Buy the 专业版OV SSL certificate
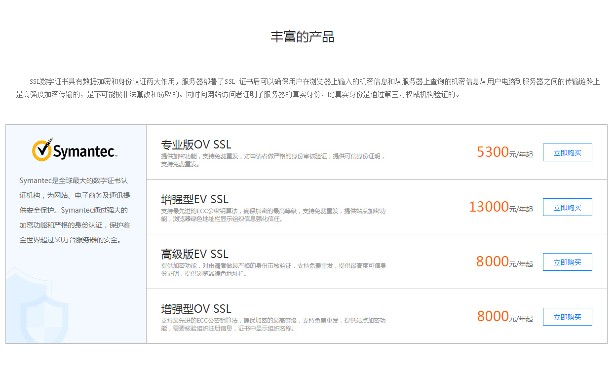Image resolution: width=615 pixels, height=367 pixels. [567, 152]
